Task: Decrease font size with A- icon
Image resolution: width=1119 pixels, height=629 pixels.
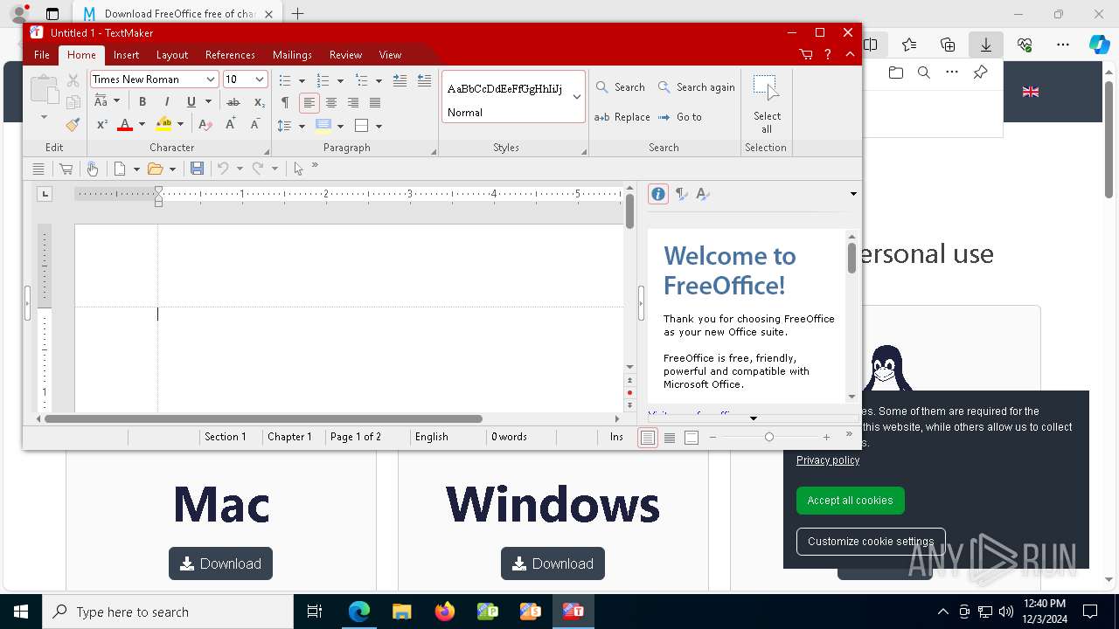Action: (254, 125)
